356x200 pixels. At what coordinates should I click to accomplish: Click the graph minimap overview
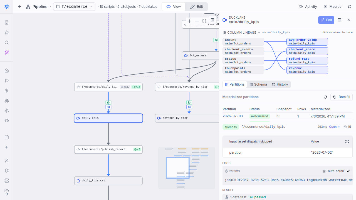click(187, 168)
